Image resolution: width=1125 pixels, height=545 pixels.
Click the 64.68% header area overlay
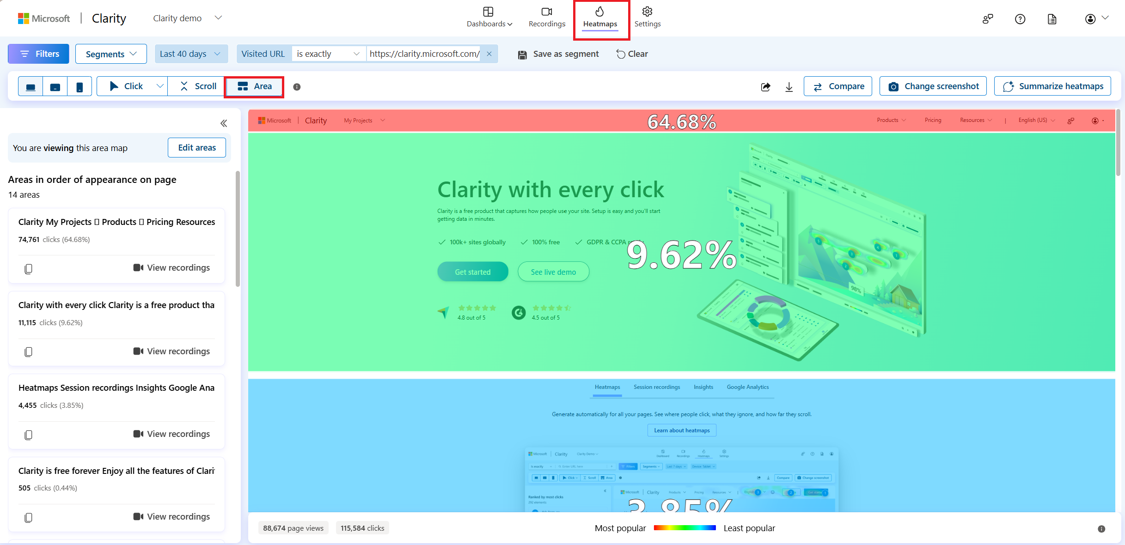click(682, 121)
